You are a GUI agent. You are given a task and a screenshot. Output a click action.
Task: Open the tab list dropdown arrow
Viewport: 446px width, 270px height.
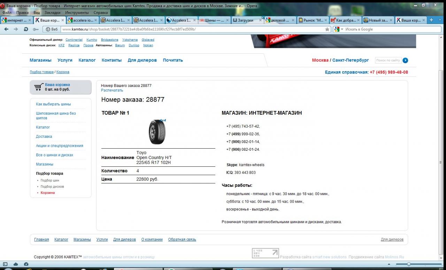pyautogui.click(x=440, y=20)
